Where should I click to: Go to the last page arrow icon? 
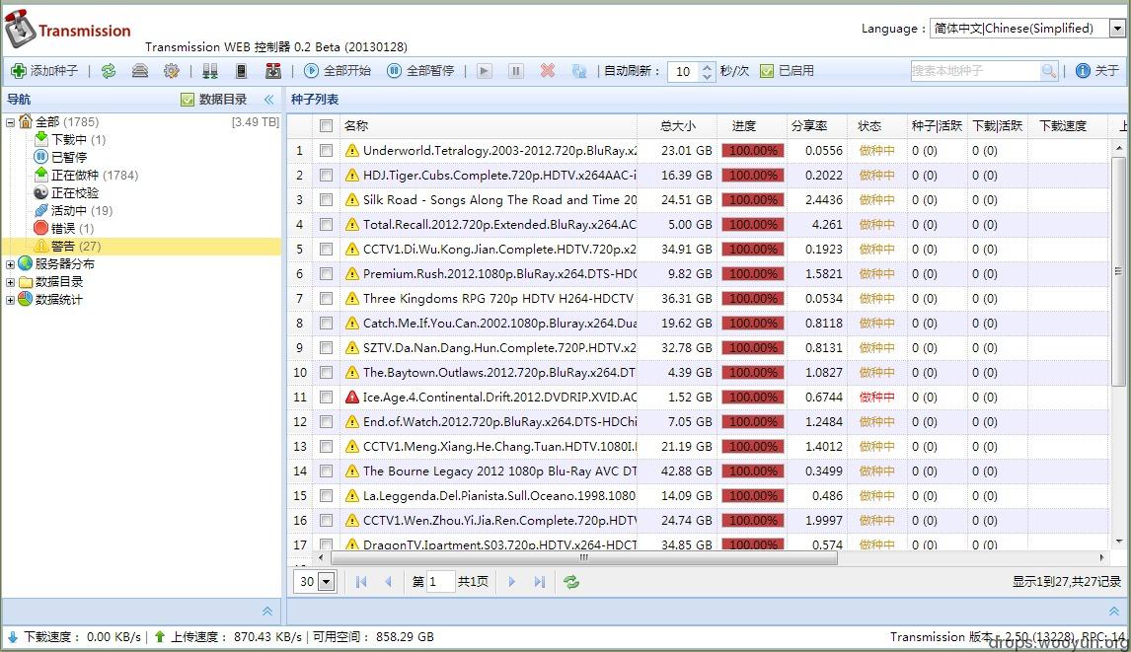pyautogui.click(x=539, y=582)
